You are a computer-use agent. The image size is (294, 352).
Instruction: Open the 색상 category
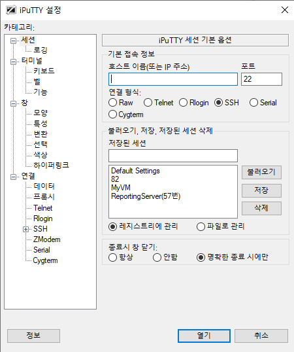(41, 155)
